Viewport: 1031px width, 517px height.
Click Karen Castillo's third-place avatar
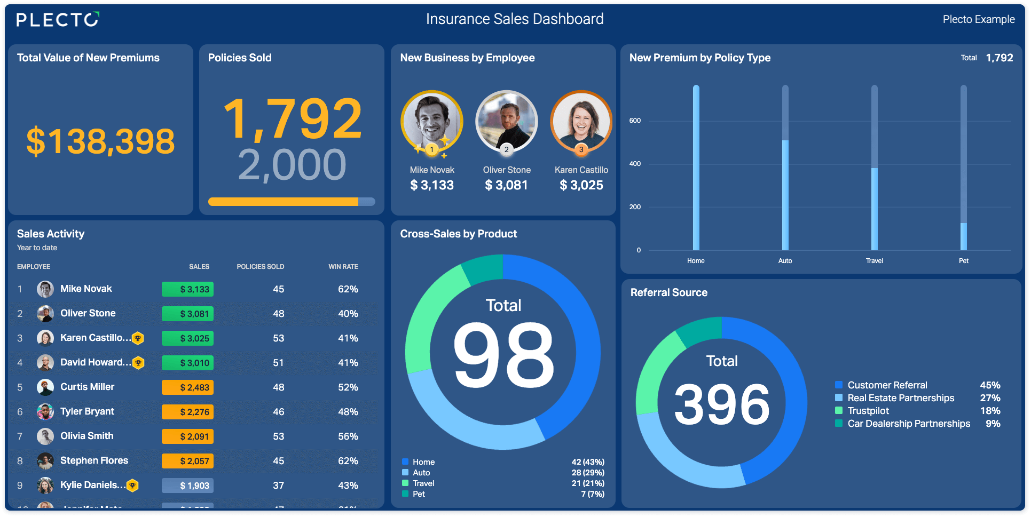581,122
